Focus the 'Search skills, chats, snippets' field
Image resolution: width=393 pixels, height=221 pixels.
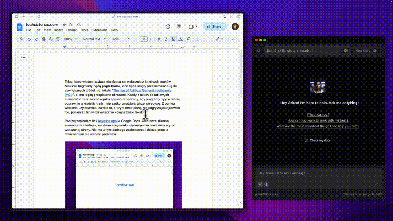[307, 51]
